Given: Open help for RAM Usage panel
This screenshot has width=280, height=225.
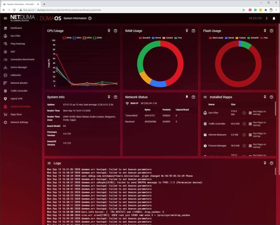Looking at the screenshot, I should tap(193, 31).
